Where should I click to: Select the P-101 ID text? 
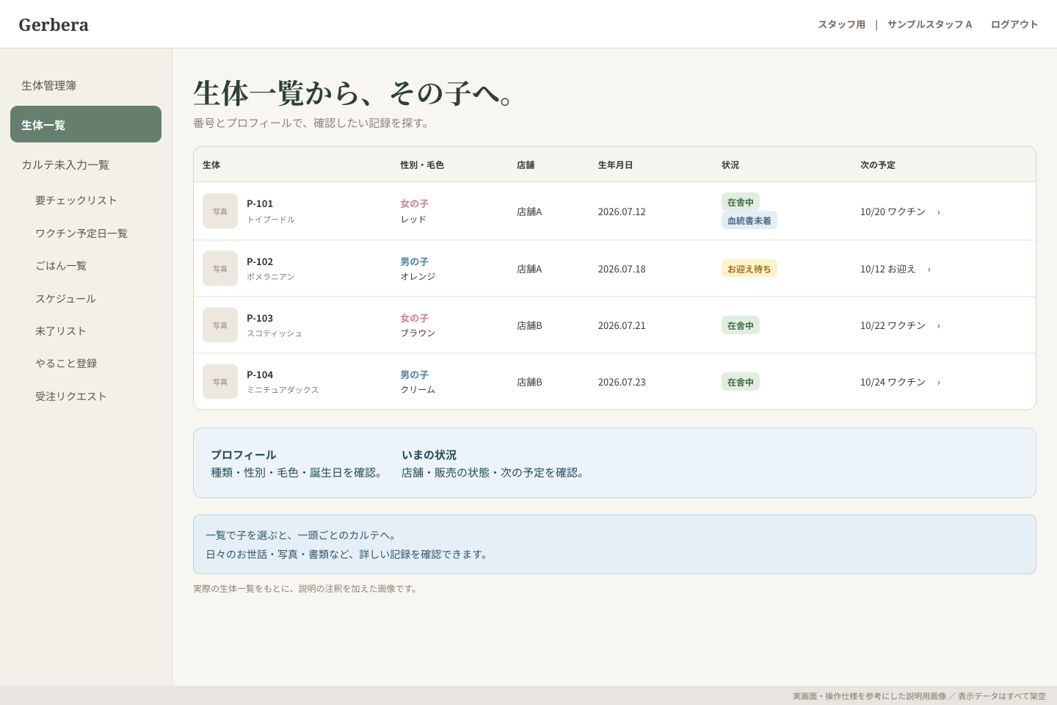[260, 203]
